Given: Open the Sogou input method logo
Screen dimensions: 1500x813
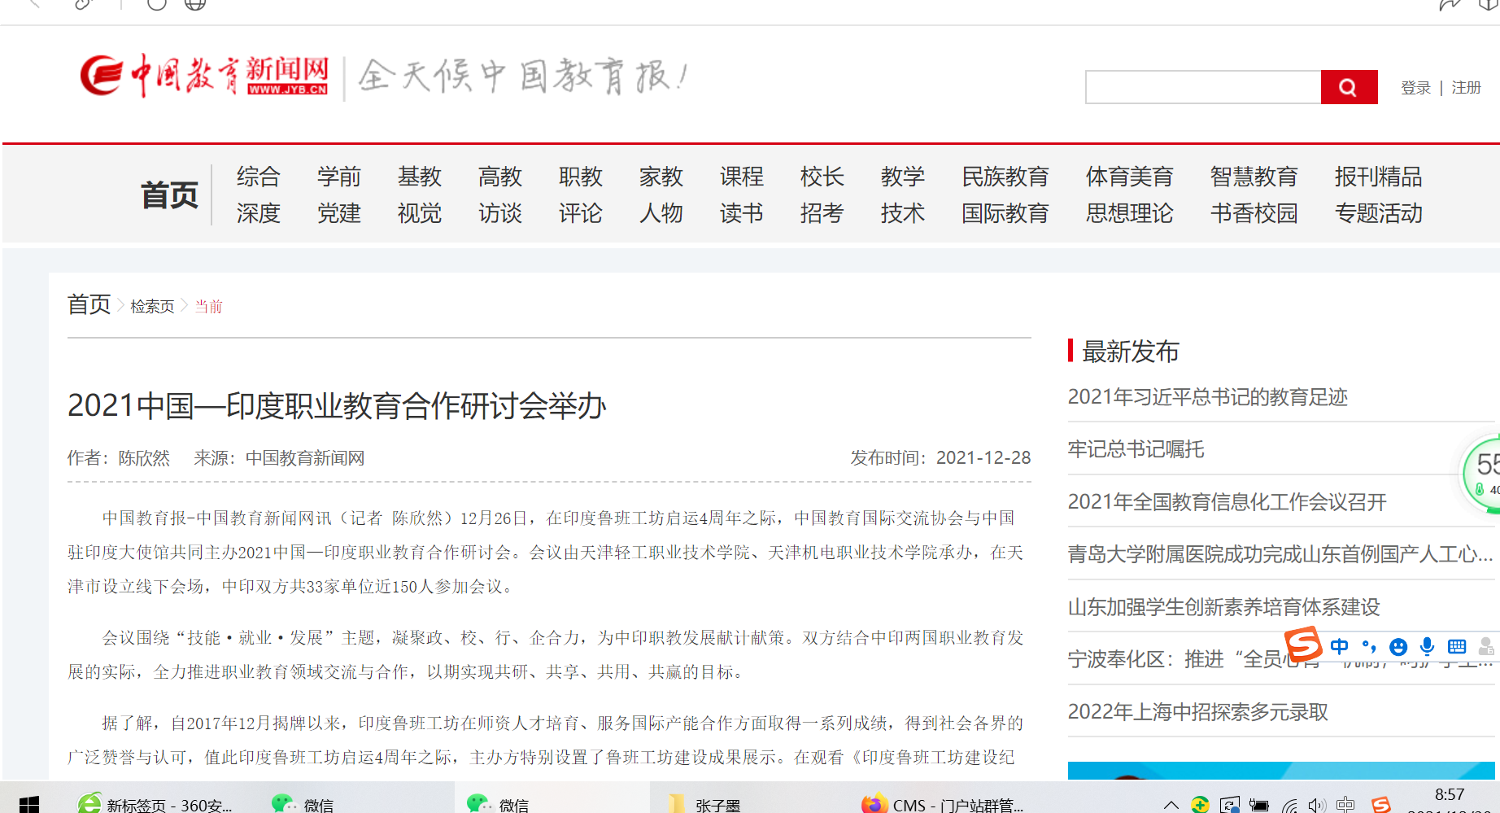Looking at the screenshot, I should [x=1304, y=645].
